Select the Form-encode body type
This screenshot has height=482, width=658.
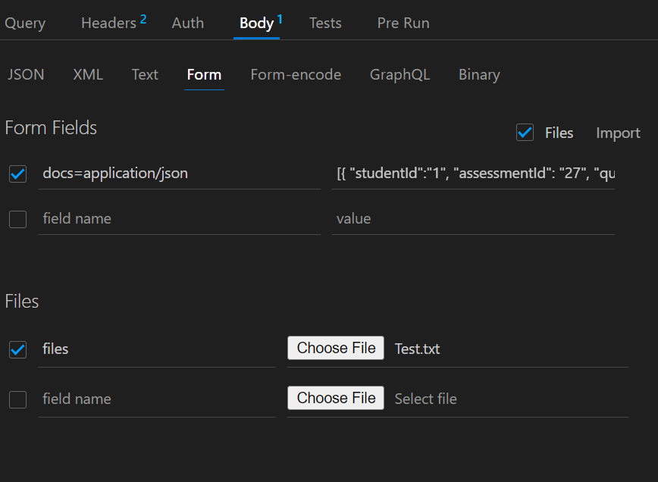pyautogui.click(x=296, y=74)
